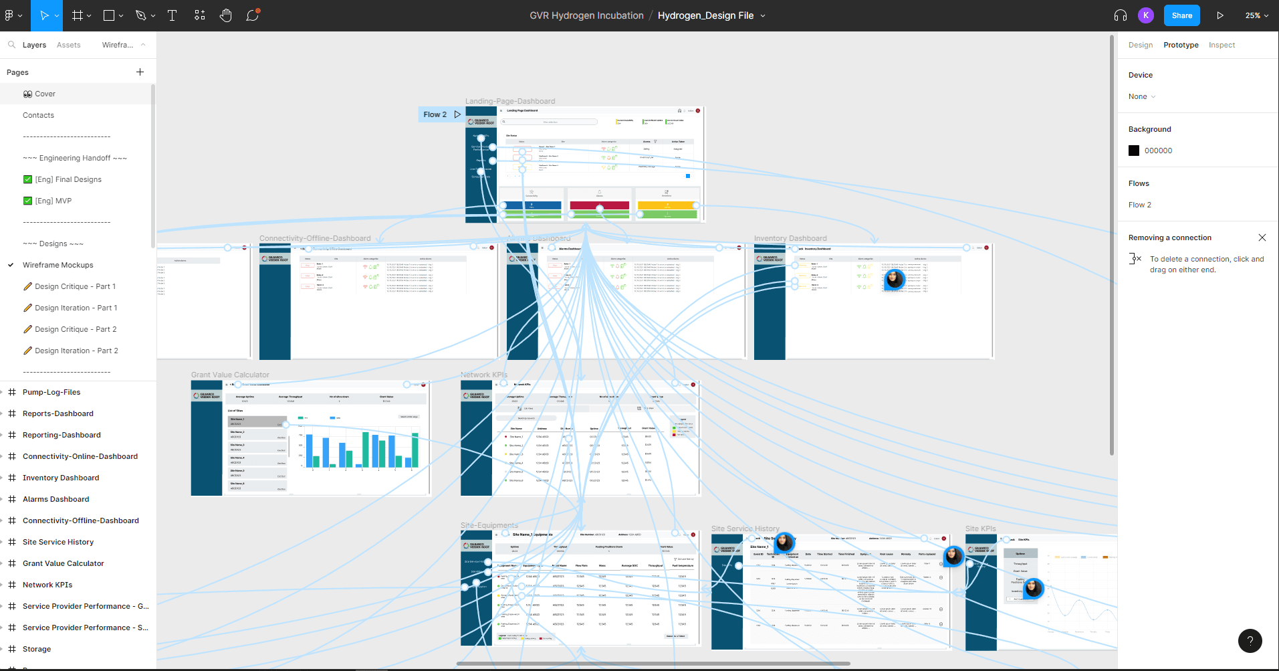
Task: Open the help question mark button
Action: (x=1250, y=640)
